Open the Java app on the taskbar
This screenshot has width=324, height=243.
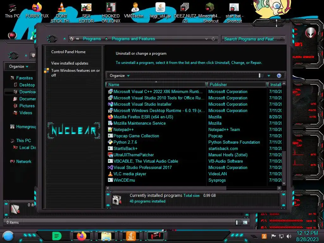pos(131,236)
